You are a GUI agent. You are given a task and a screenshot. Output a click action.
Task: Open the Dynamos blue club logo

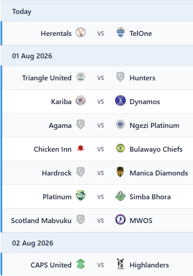click(x=120, y=101)
